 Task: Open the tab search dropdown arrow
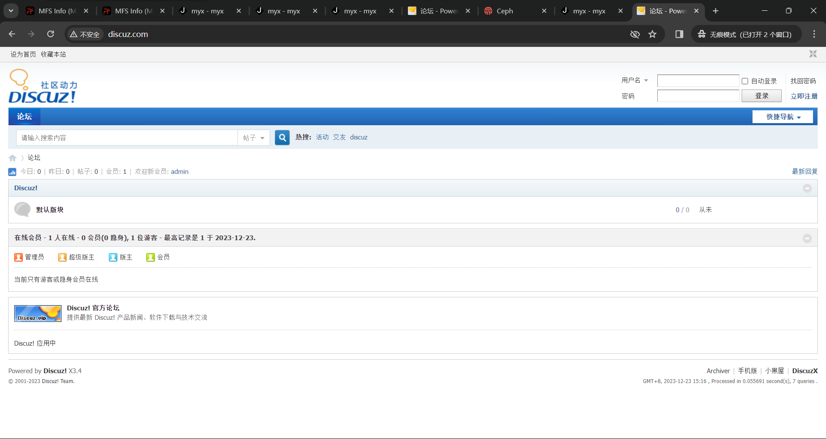pos(11,11)
